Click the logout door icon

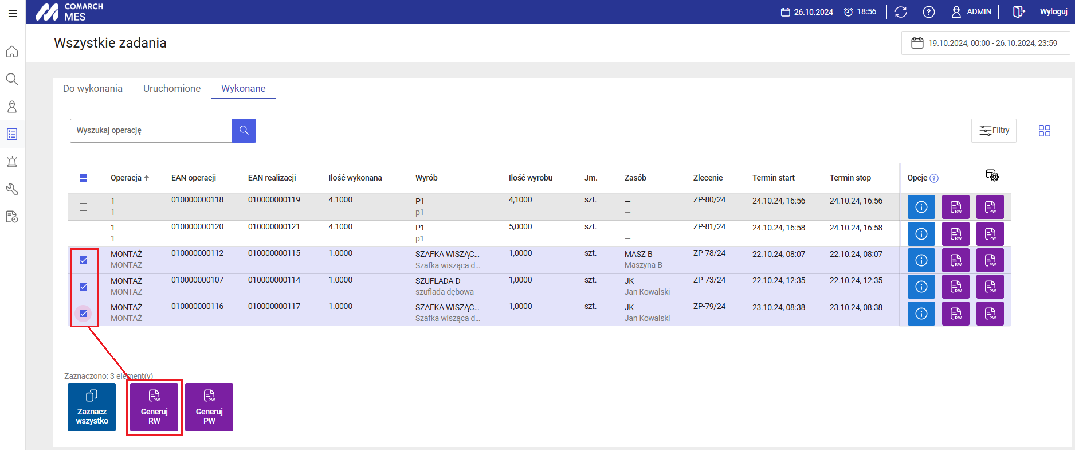(1018, 12)
